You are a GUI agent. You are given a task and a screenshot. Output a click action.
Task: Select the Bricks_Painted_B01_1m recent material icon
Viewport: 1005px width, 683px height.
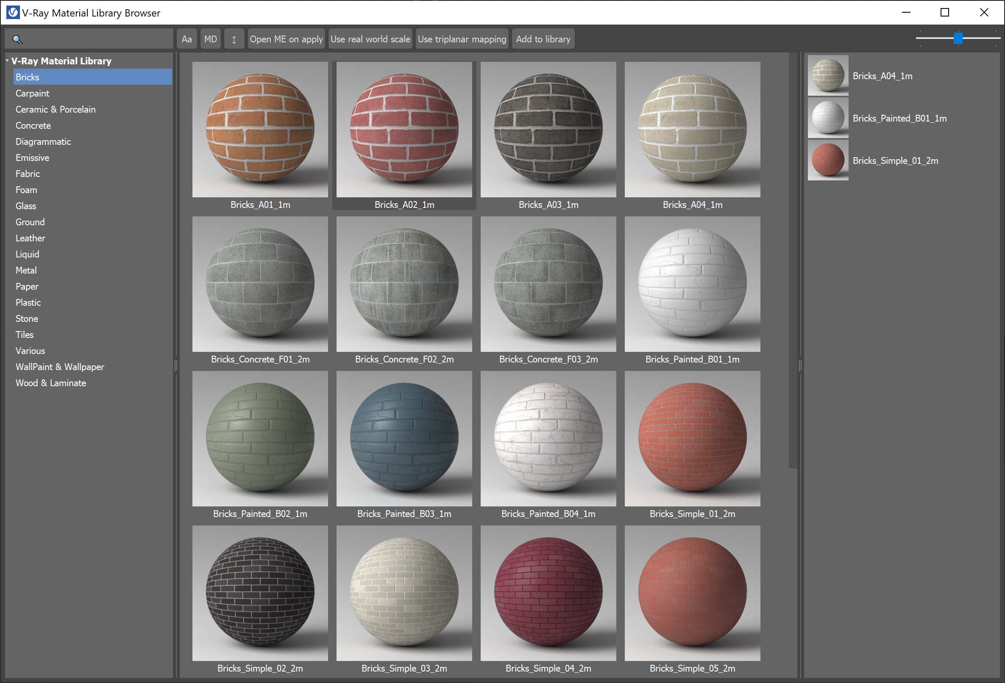(x=828, y=118)
